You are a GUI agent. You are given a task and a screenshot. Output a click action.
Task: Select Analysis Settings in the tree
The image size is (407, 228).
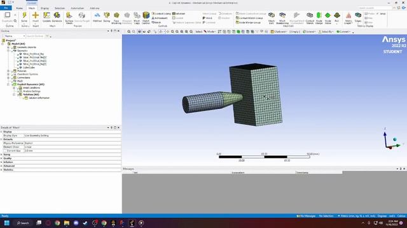(x=32, y=91)
